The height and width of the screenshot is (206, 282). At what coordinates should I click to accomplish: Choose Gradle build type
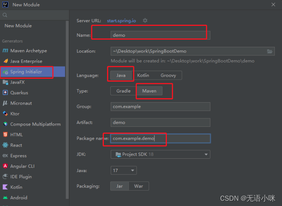123,91
